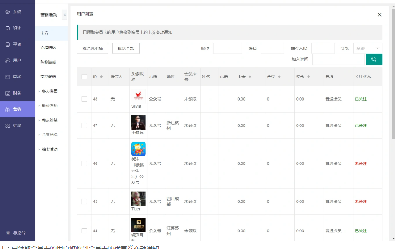The width and height of the screenshot is (395, 249).
Task: Click the dialog vertical scrollbar thumb
Action: 393,74
